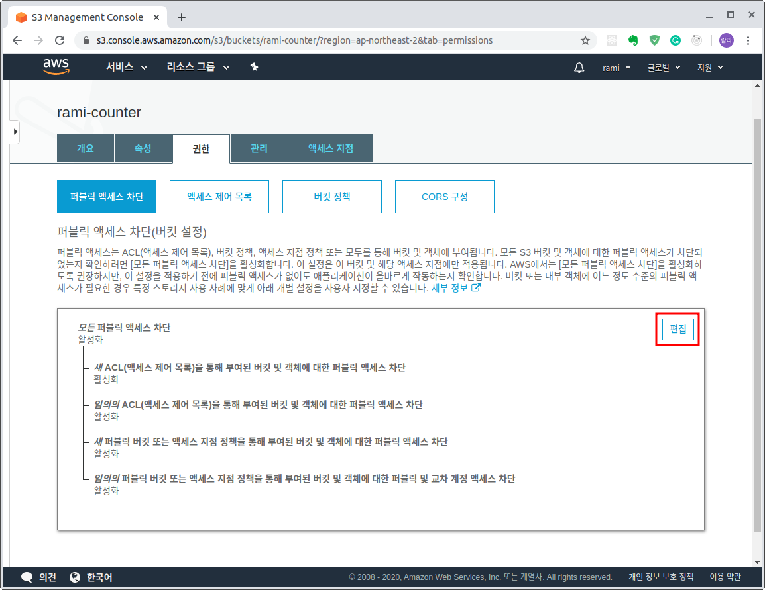765x590 pixels.
Task: Click the 의견 feedback link in footer
Action: click(47, 577)
